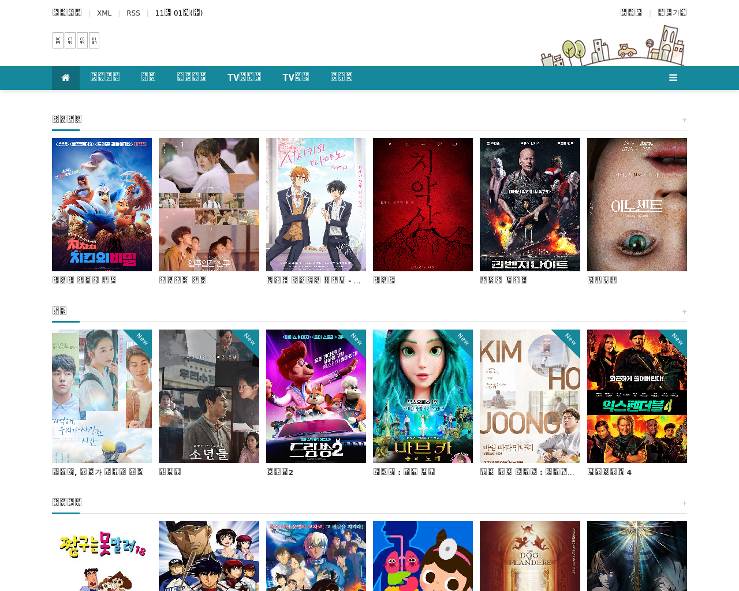Open the menu tab right beside the home icon
The image size is (739, 591).
click(x=105, y=77)
